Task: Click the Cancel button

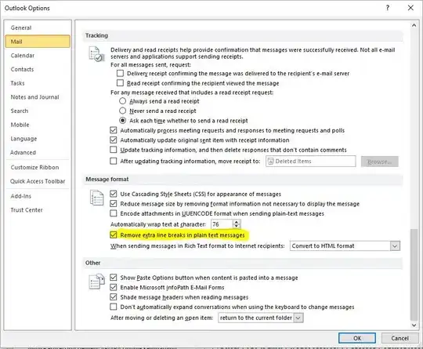Action: [x=399, y=338]
